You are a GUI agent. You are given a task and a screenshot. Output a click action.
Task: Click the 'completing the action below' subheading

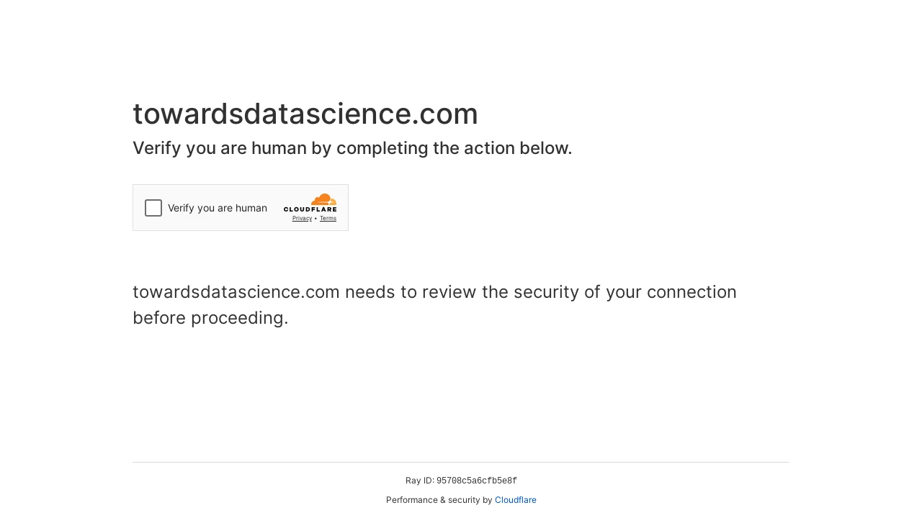coord(454,148)
